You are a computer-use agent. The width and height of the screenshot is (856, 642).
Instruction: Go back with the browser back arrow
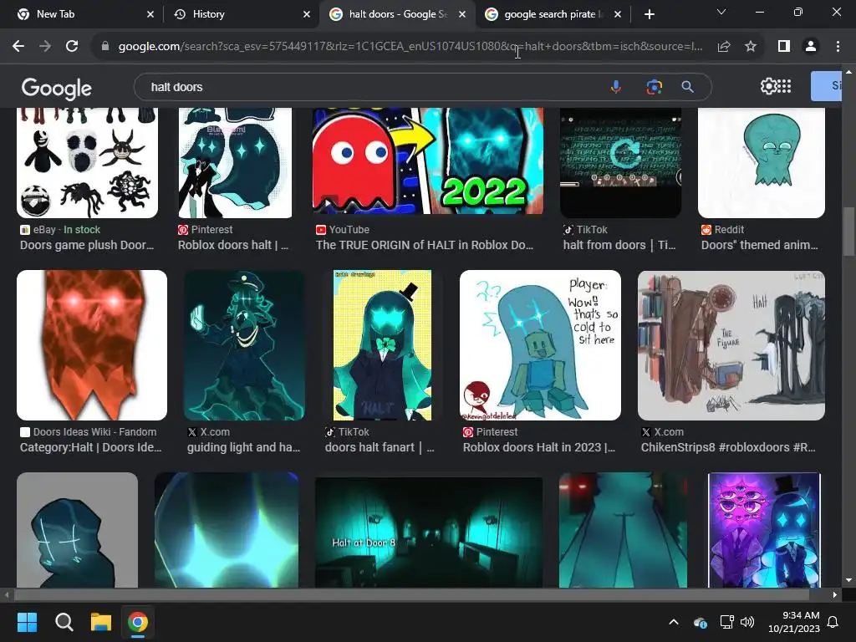[x=18, y=47]
